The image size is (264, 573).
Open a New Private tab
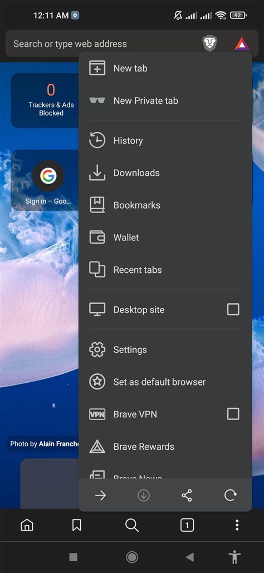coord(165,100)
